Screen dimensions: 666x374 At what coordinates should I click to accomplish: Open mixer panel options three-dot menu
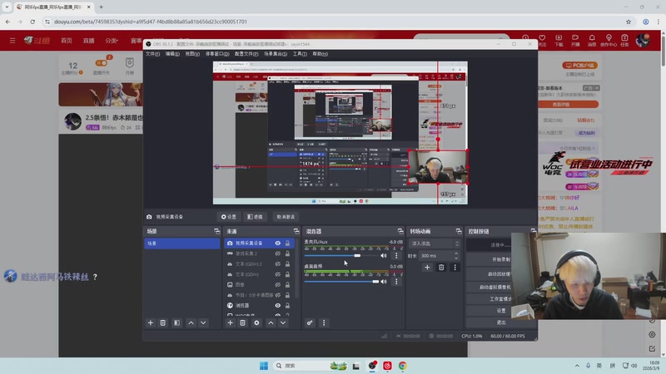pyautogui.click(x=324, y=322)
